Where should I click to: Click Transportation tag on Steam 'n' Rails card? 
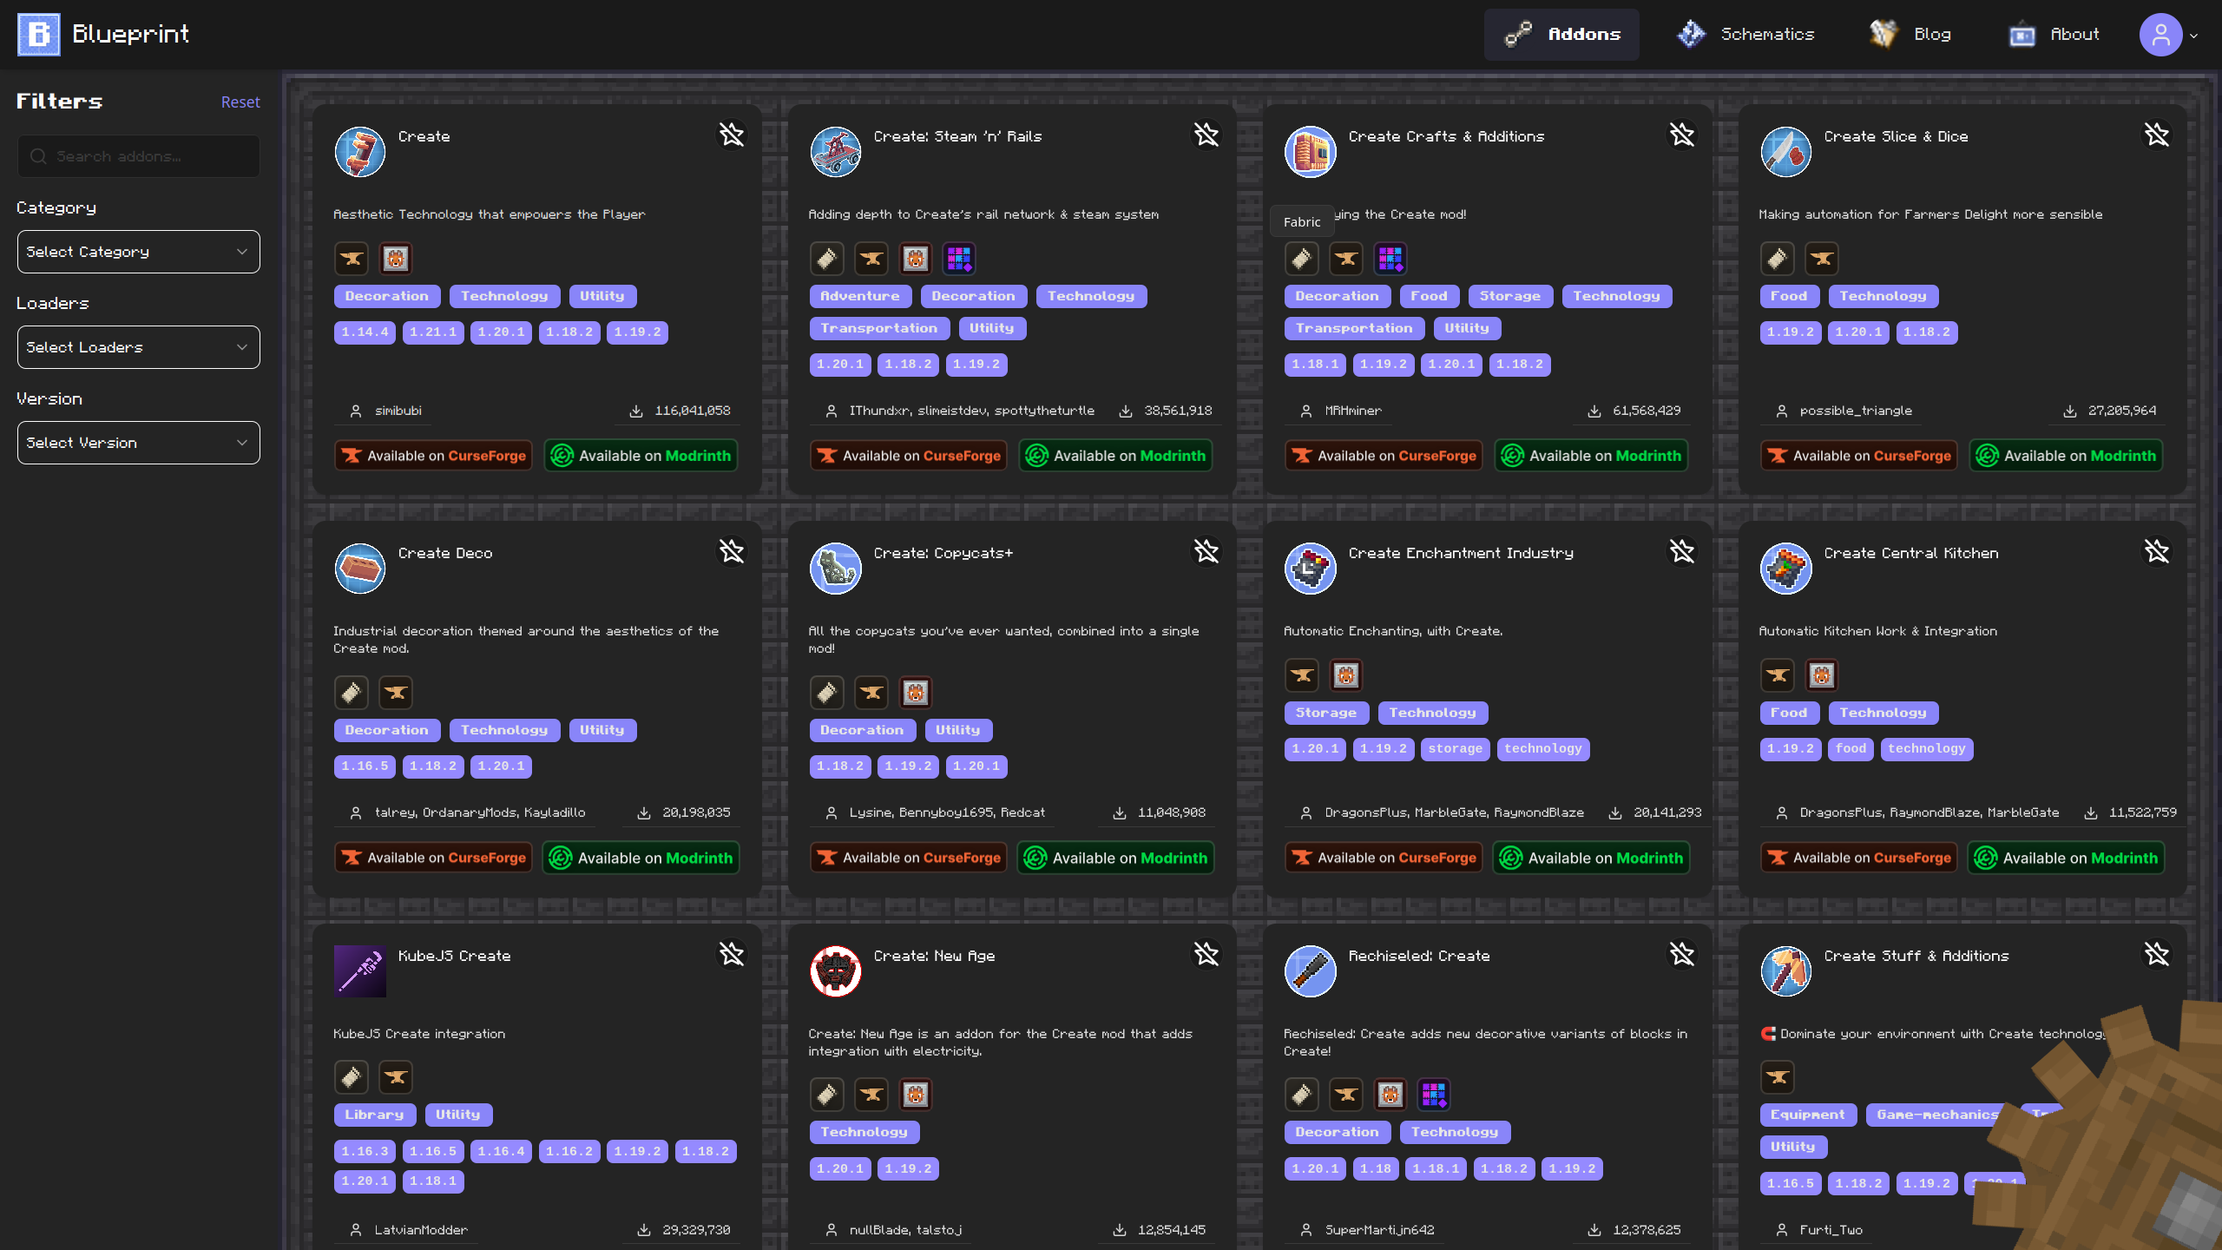coord(879,328)
